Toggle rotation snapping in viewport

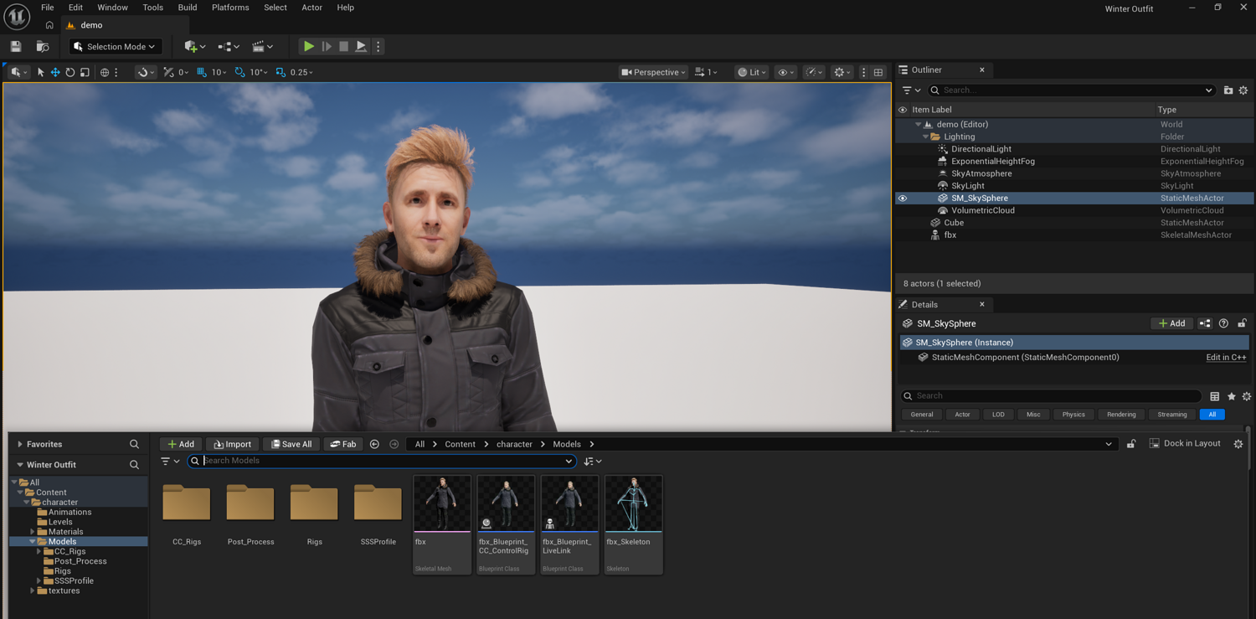pyautogui.click(x=240, y=73)
